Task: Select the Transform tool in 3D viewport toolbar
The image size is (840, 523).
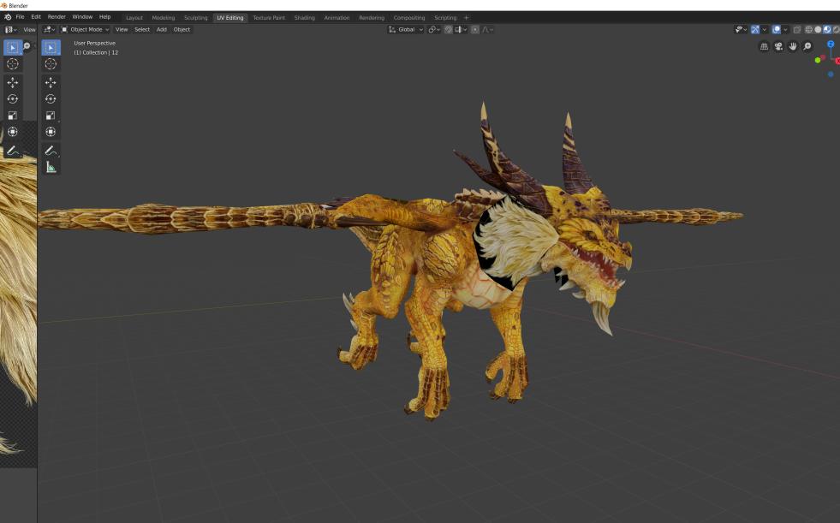Action: tap(51, 132)
